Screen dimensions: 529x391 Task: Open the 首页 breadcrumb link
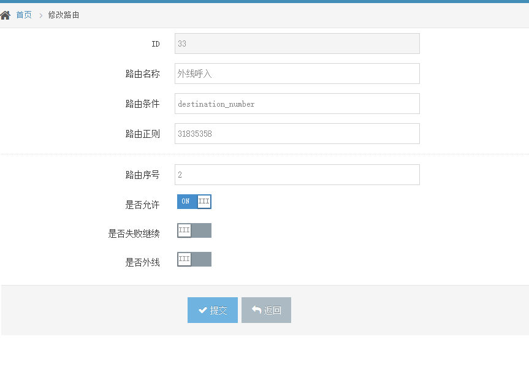click(24, 15)
